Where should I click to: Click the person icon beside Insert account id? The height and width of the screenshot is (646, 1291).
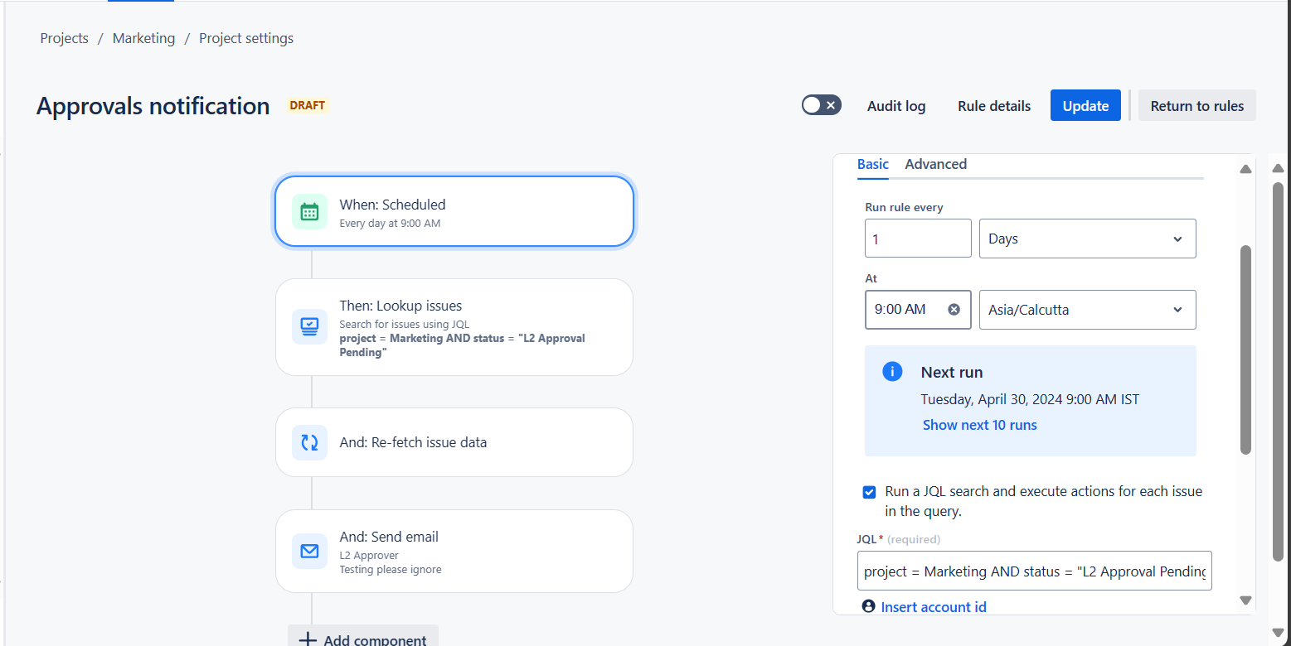pos(868,606)
